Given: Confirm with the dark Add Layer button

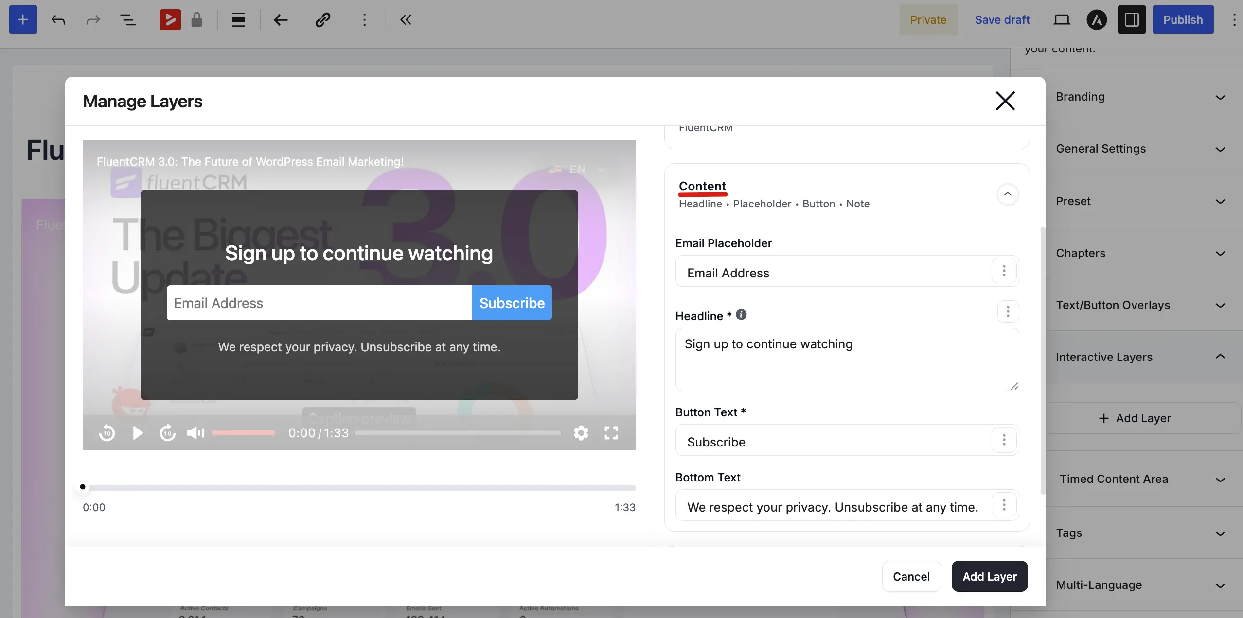Looking at the screenshot, I should (989, 576).
